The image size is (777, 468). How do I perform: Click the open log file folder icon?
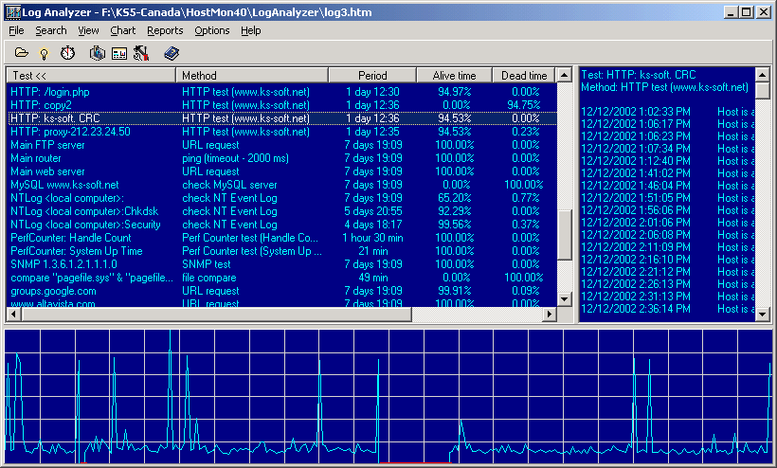21,52
